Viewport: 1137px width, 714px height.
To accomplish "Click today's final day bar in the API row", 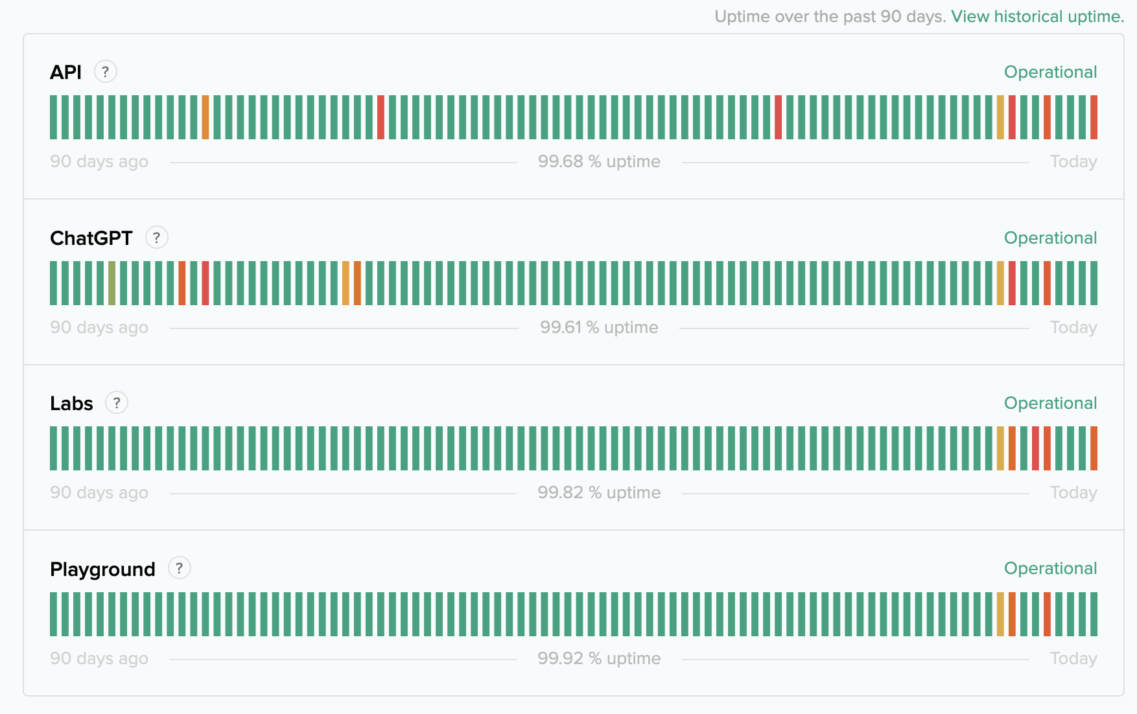I will pyautogui.click(x=1094, y=117).
